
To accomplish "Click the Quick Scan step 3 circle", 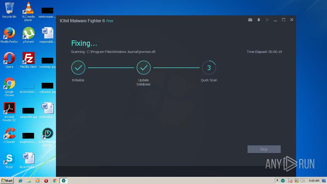I will pos(209,68).
